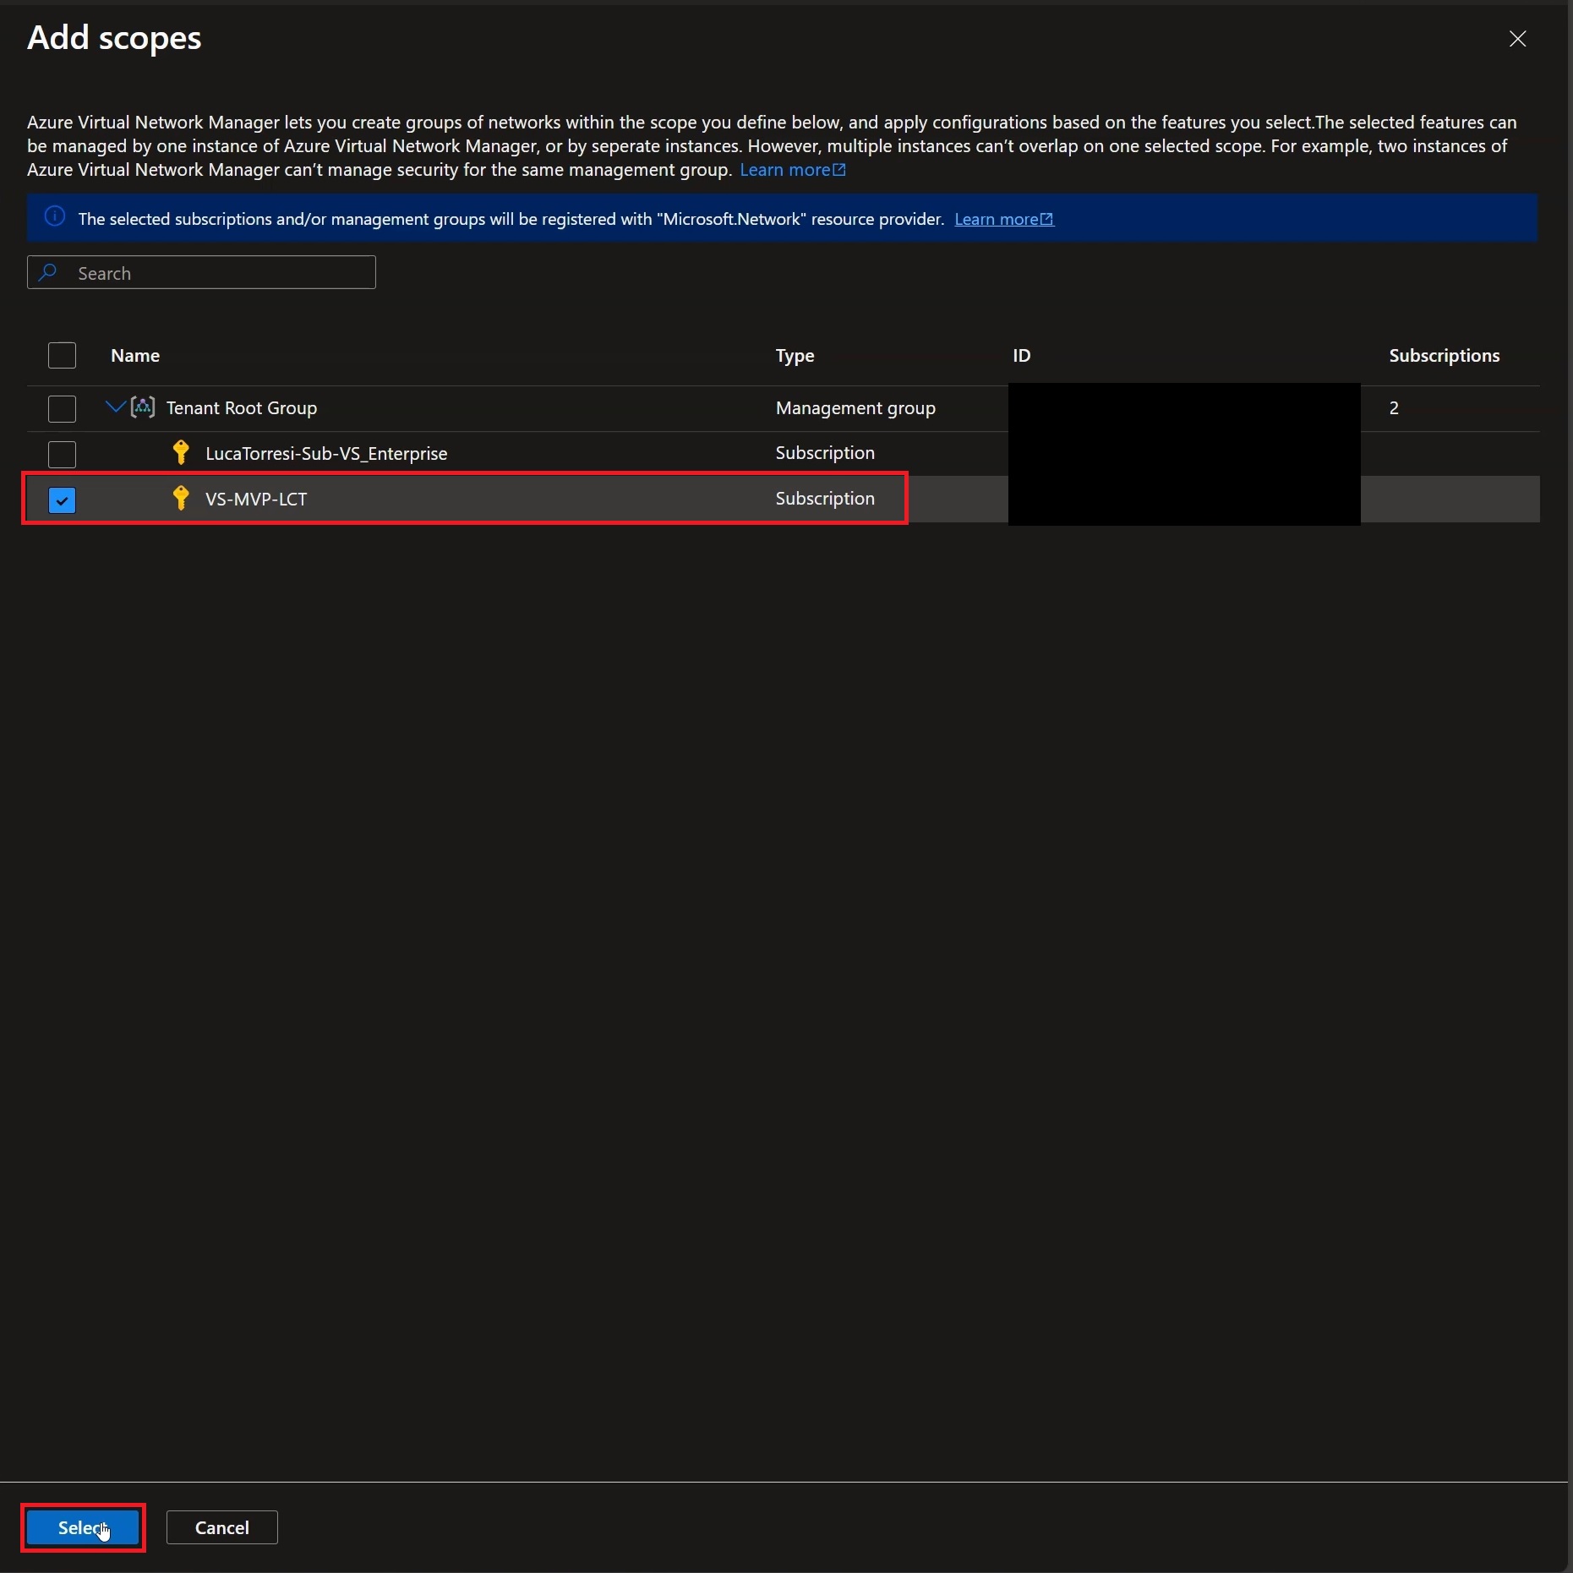This screenshot has width=1573, height=1573.
Task: Click the Subscriptions column header
Action: pos(1444,356)
